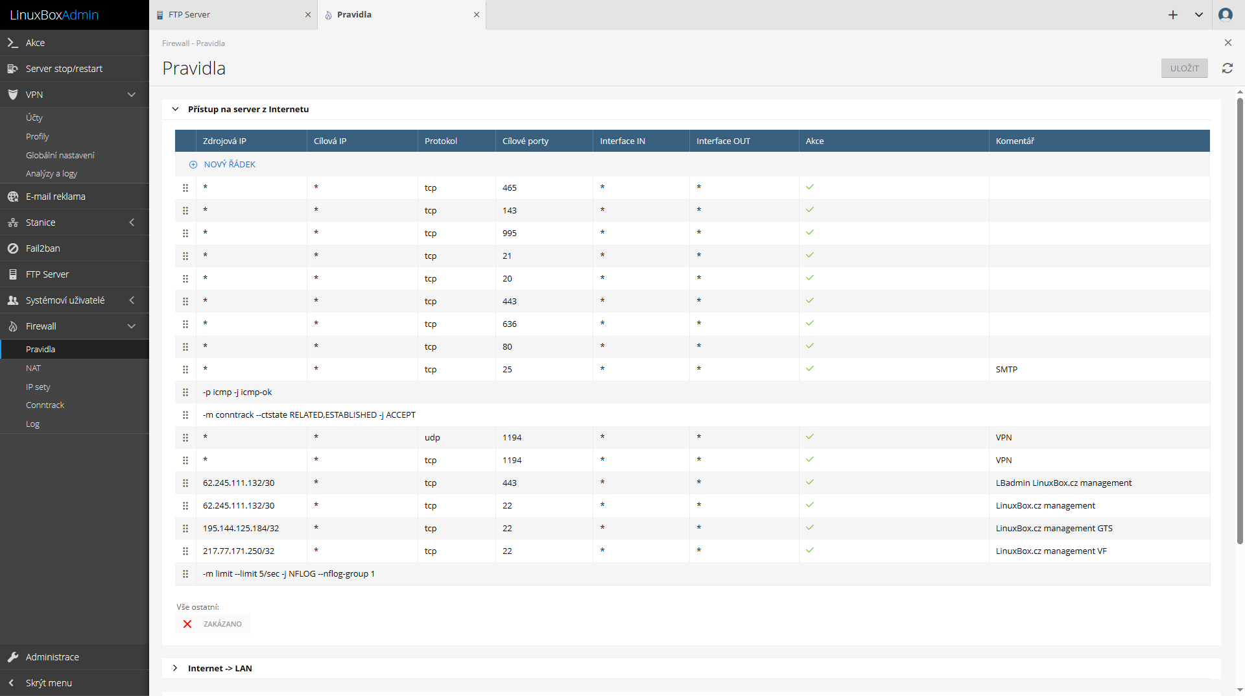Image resolution: width=1245 pixels, height=696 pixels.
Task: Open IP sety menu item
Action: click(38, 387)
